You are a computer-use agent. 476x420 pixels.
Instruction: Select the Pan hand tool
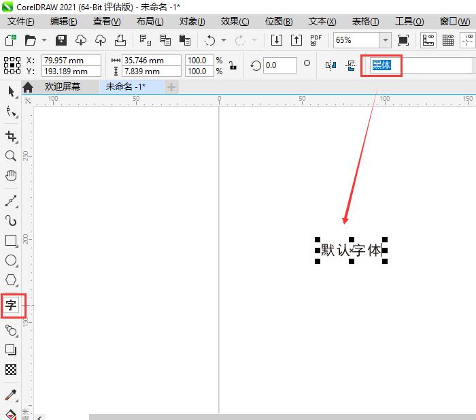coord(11,176)
